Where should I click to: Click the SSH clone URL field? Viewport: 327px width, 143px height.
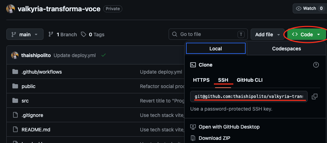point(249,97)
